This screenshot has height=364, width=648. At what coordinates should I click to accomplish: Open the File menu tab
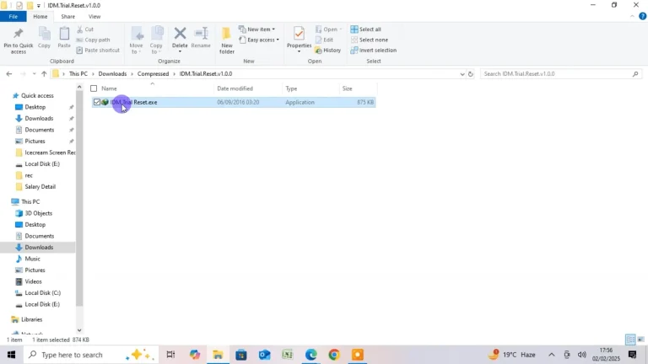tap(13, 17)
